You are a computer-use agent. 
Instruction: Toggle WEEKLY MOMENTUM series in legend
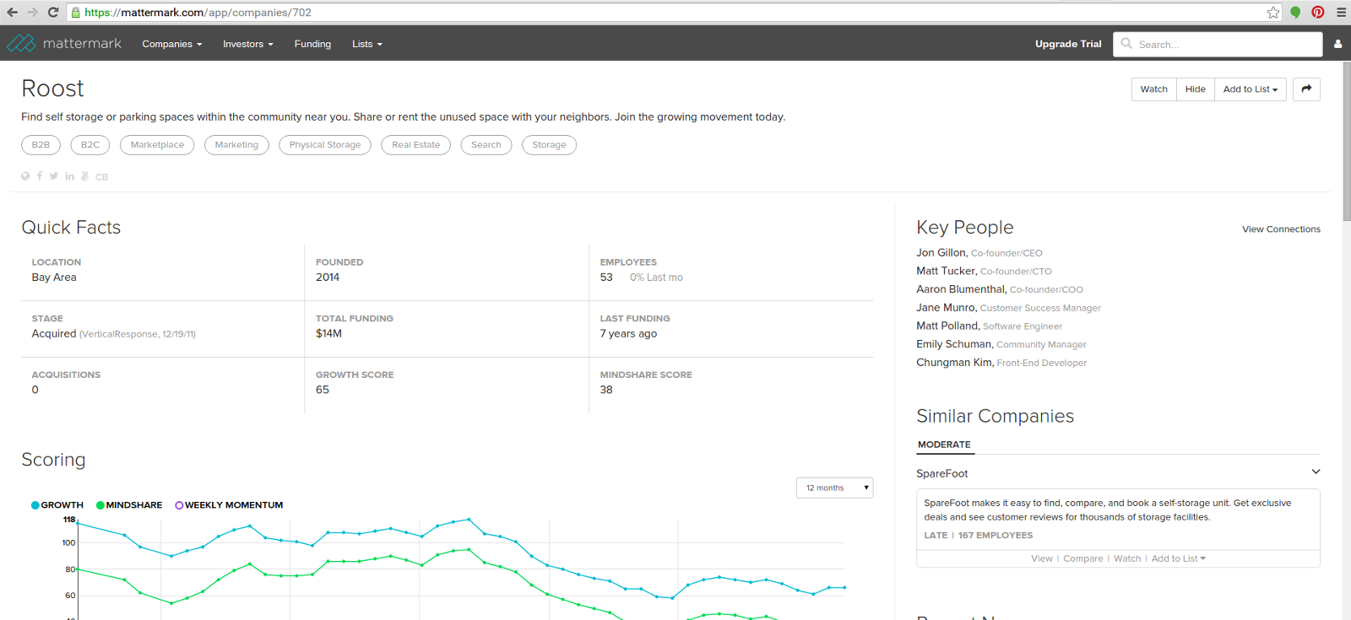pyautogui.click(x=229, y=505)
